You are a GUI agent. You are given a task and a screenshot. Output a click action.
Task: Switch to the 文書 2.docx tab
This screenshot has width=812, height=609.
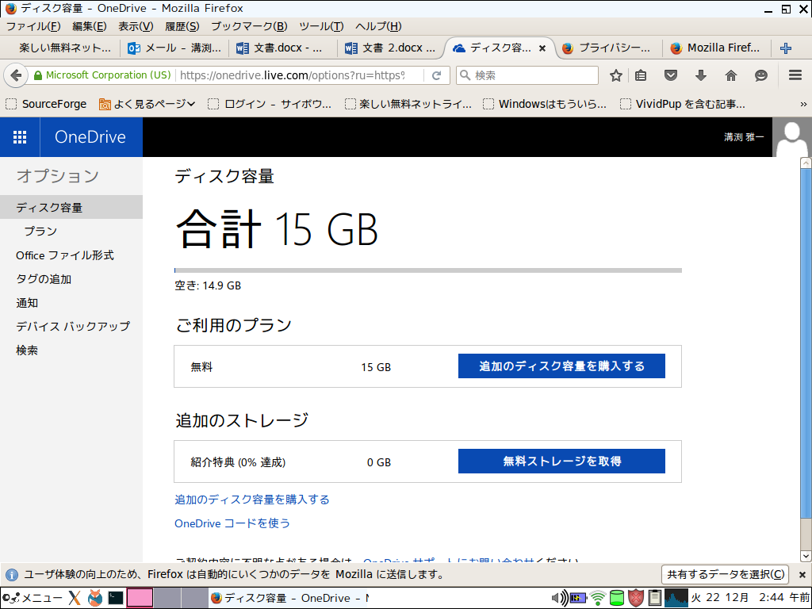(x=392, y=48)
